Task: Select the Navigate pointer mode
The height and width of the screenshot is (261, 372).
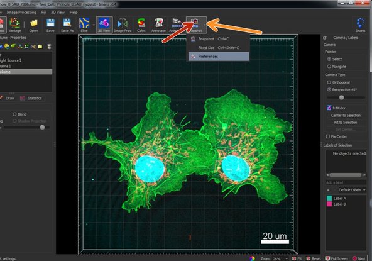Action: [x=329, y=67]
